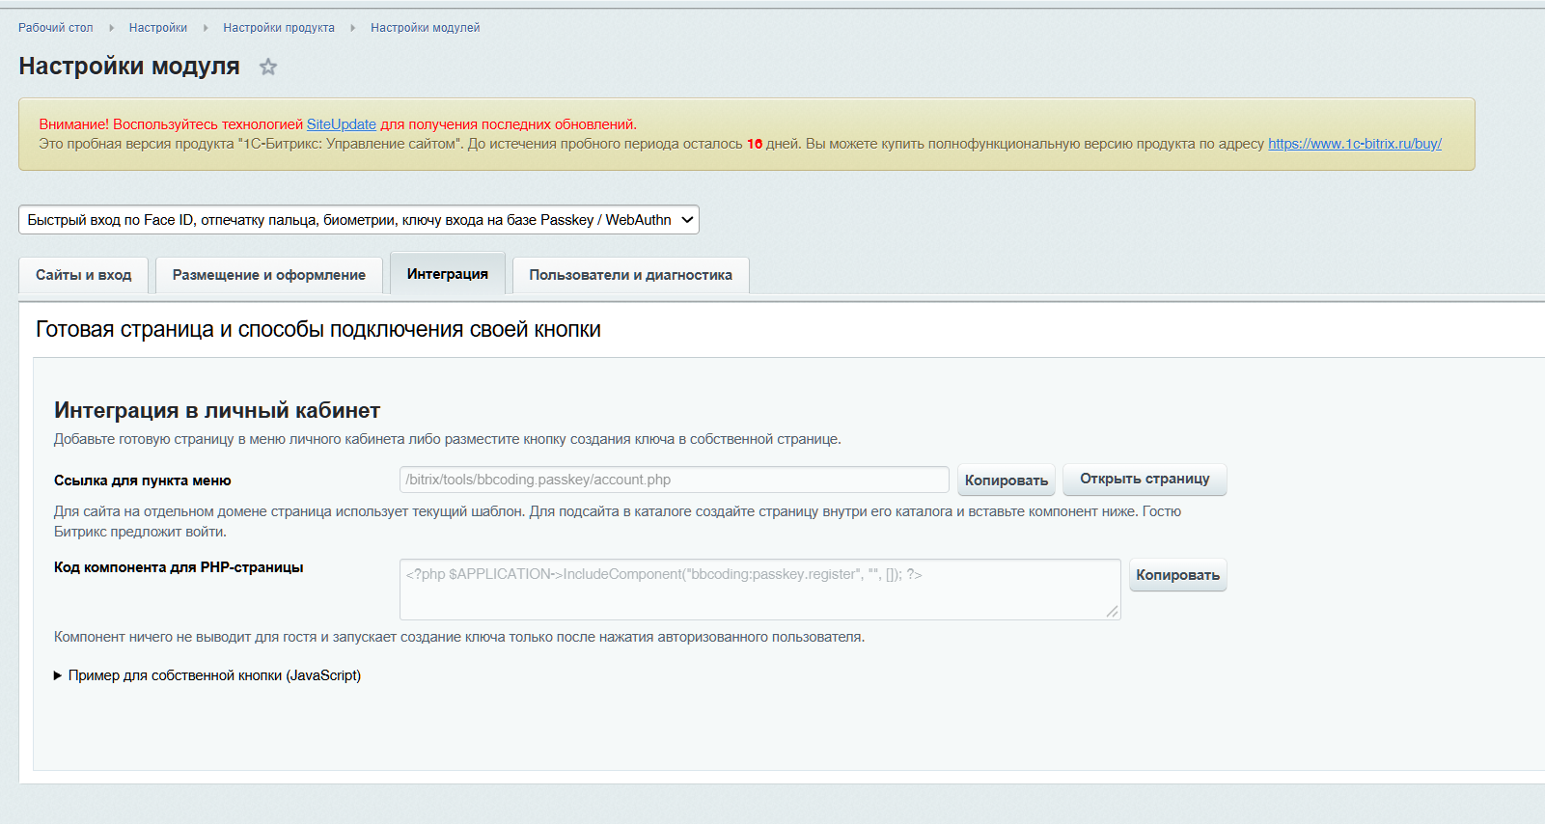Copy the menu item link
Screen dimensions: 1545x824
1007,481
